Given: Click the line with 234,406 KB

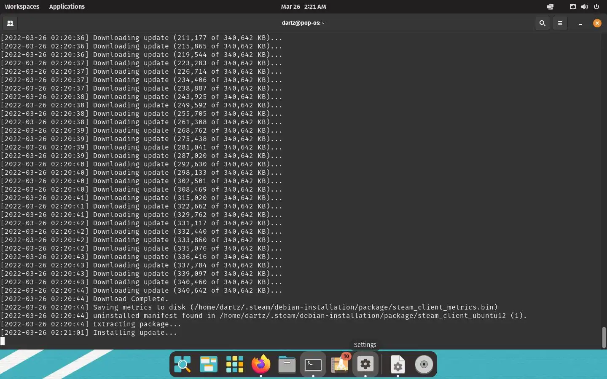Looking at the screenshot, I should pyautogui.click(x=141, y=80).
